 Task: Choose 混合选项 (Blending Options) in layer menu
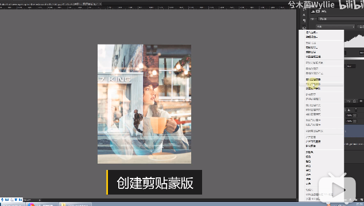click(x=312, y=33)
